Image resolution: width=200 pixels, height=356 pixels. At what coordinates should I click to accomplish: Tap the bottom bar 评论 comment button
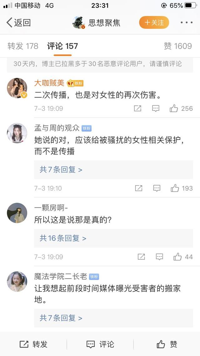pyautogui.click(x=100, y=344)
